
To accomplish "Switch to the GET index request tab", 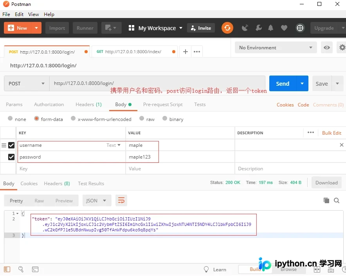I will coord(134,52).
